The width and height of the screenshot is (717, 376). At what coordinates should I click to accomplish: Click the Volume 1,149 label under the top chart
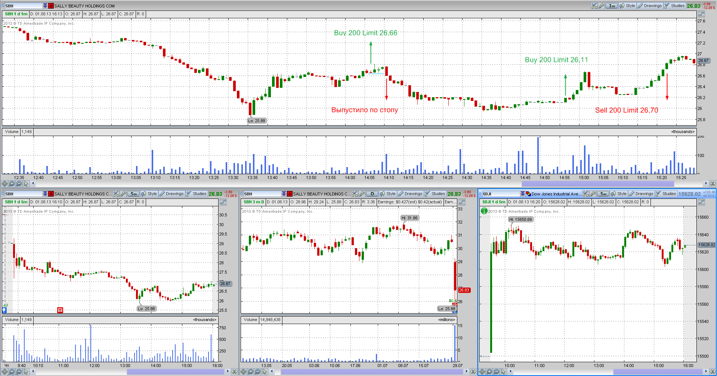18,132
